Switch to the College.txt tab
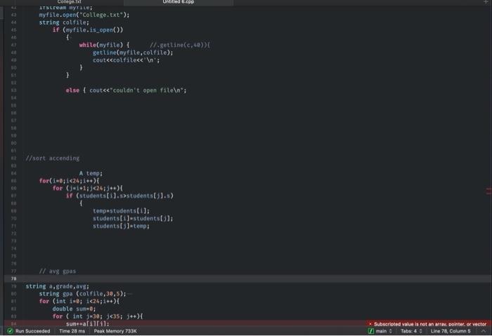The width and height of the screenshot is (492, 336). click(70, 2)
